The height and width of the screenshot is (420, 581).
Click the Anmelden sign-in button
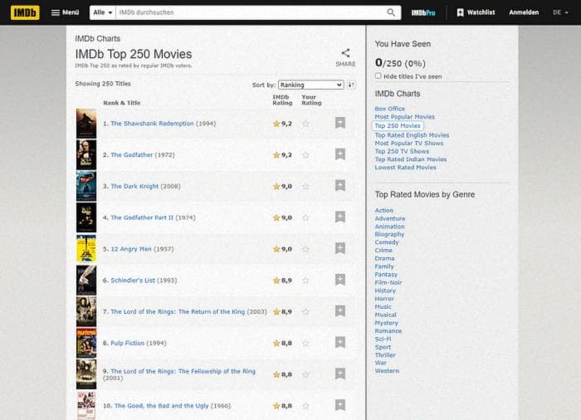click(x=524, y=12)
